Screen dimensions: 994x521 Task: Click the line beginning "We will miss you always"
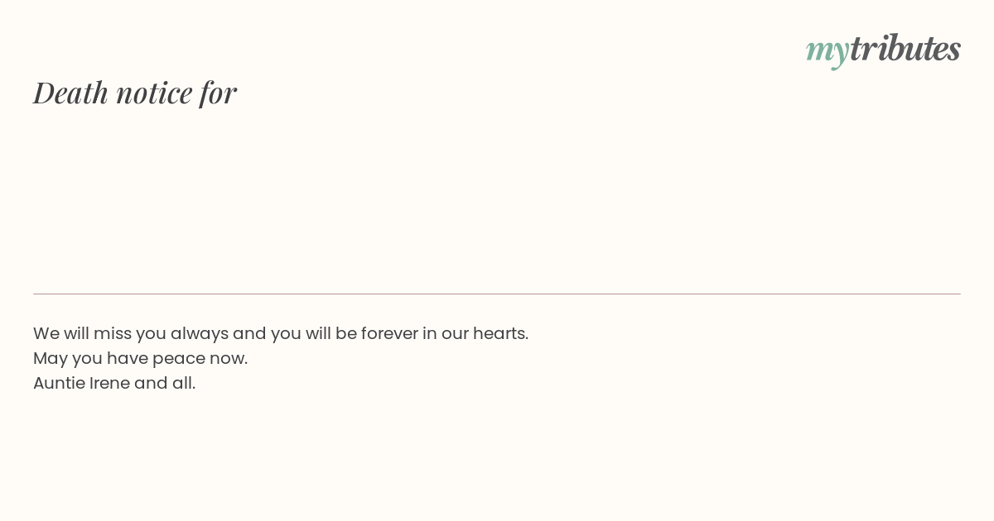[281, 333]
